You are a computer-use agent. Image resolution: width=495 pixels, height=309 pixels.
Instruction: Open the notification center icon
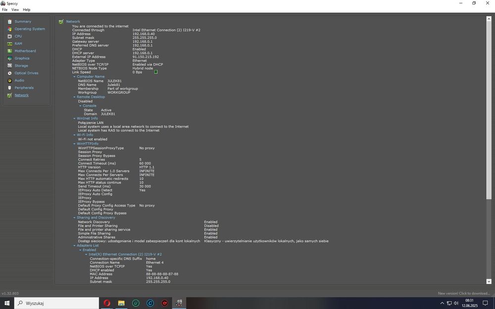click(486, 303)
